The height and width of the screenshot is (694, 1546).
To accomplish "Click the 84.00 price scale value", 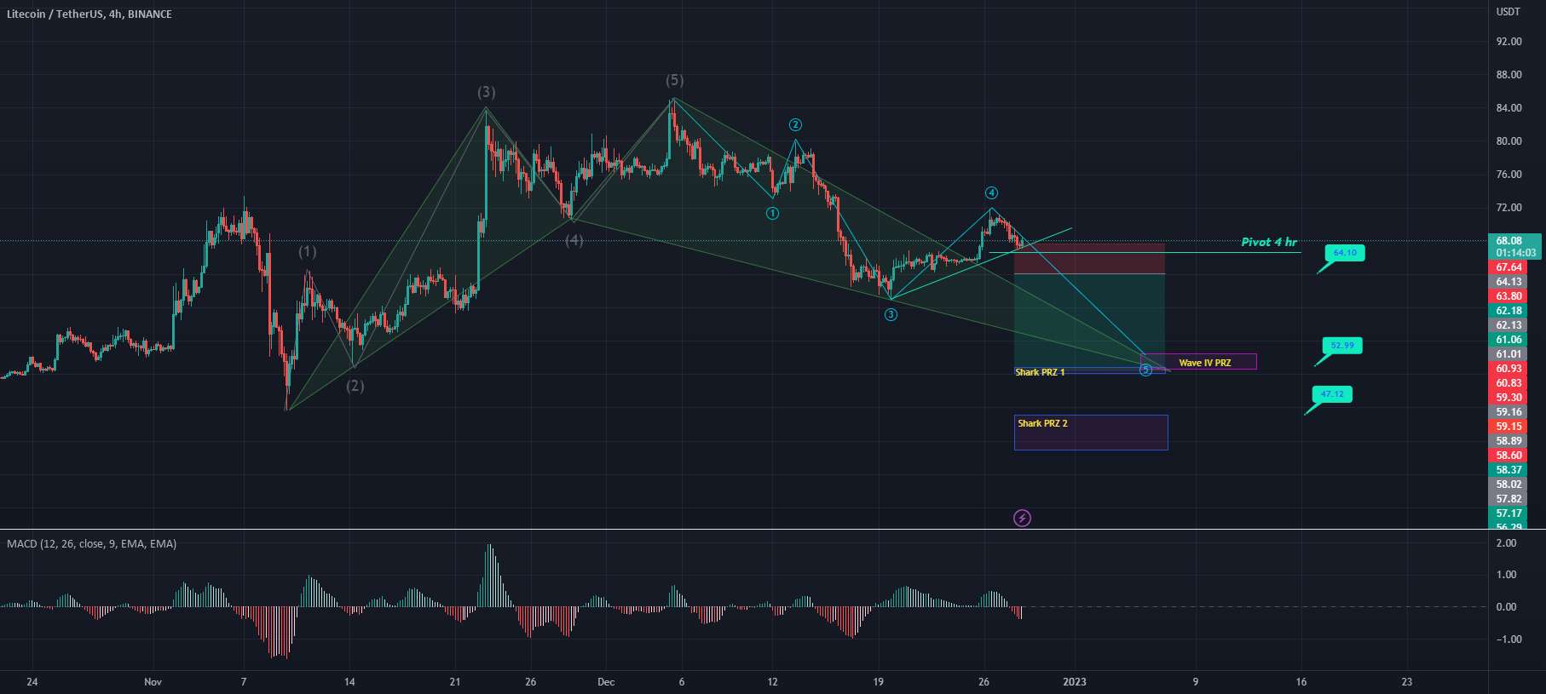I will 1509,108.
